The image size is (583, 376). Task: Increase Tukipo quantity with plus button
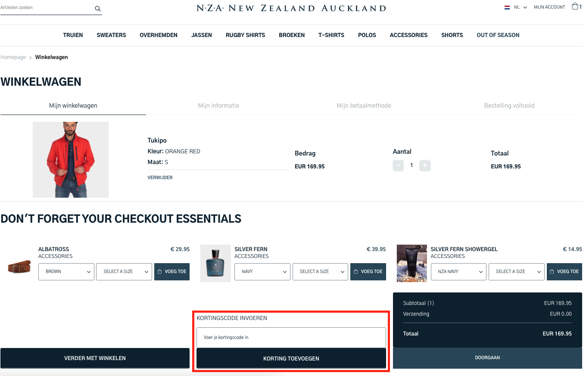point(425,165)
